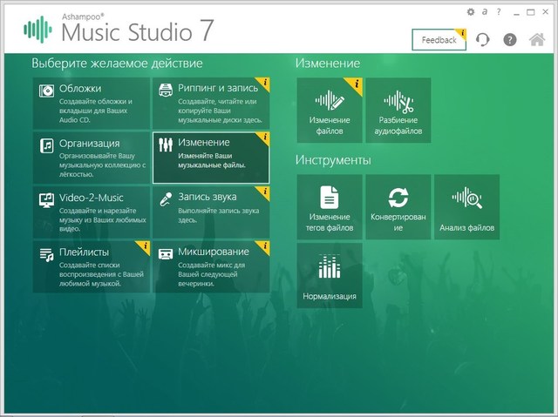Open Изменение тегов файлов tag editor
Screen dimensions: 558x417
click(x=330, y=207)
